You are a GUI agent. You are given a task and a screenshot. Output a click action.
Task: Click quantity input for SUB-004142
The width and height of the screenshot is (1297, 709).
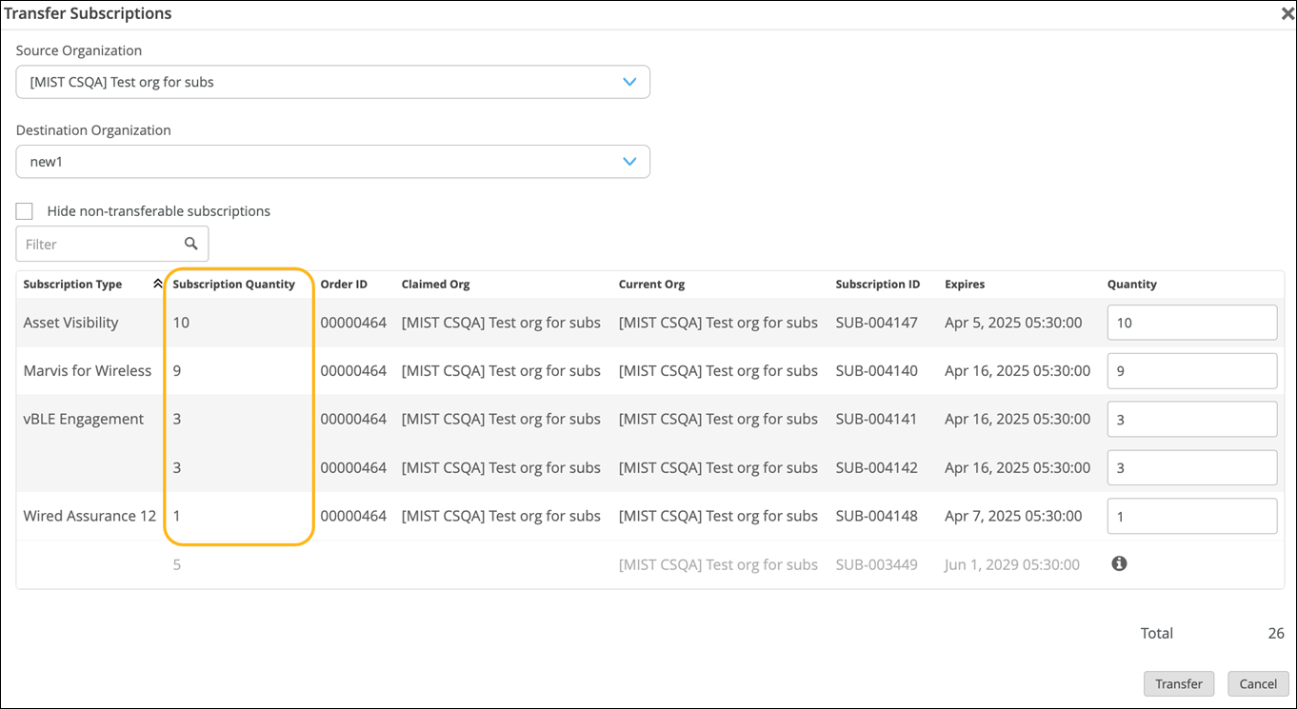point(1190,468)
